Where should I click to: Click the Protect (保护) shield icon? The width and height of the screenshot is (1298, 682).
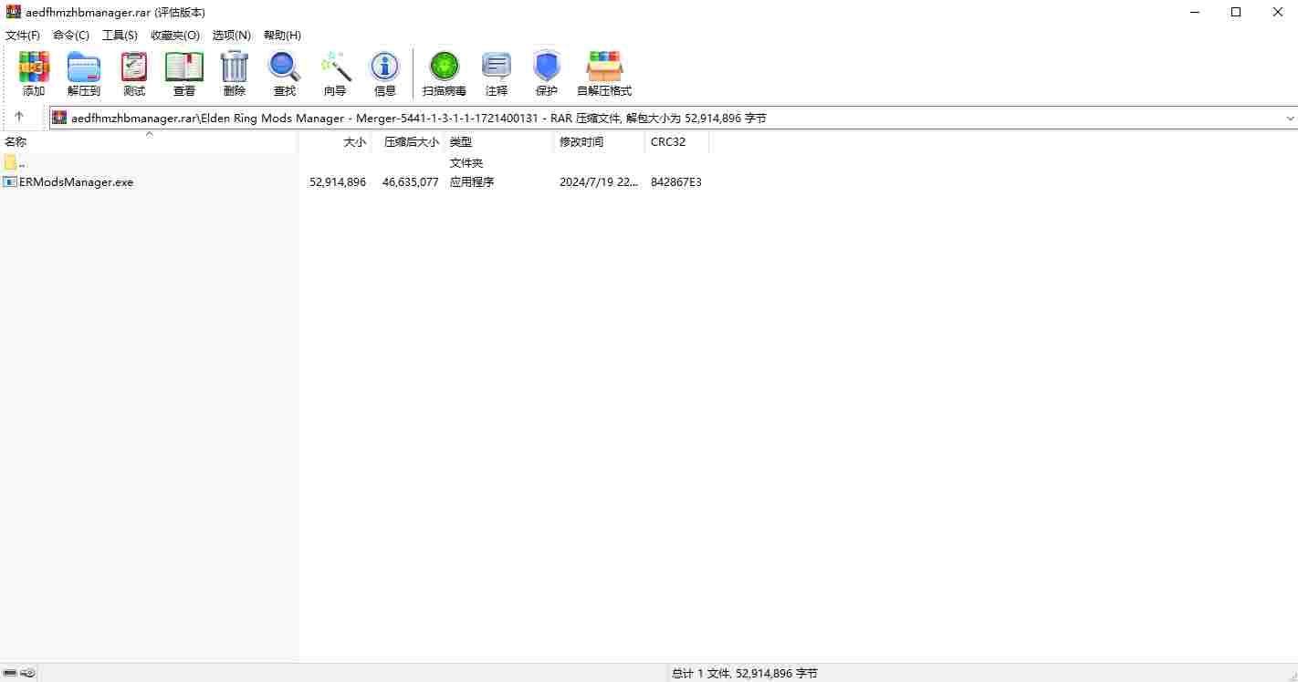(547, 67)
